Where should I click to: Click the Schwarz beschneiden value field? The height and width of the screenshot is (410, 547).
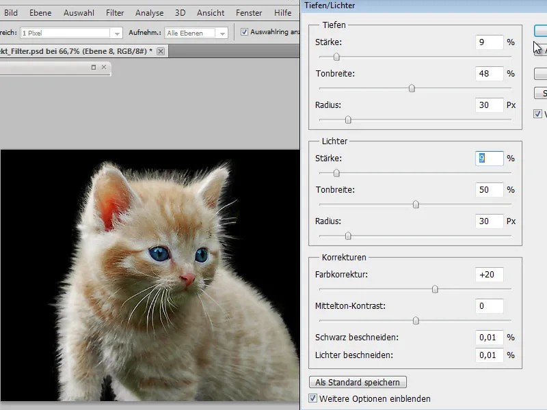pyautogui.click(x=489, y=337)
